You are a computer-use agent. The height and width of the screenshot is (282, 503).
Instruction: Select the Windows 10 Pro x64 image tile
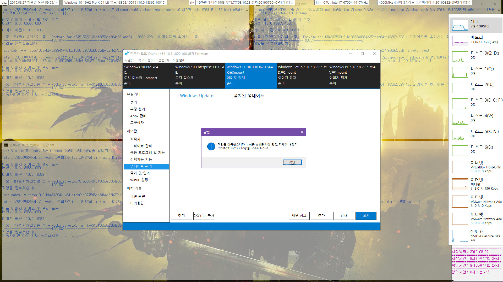point(148,75)
